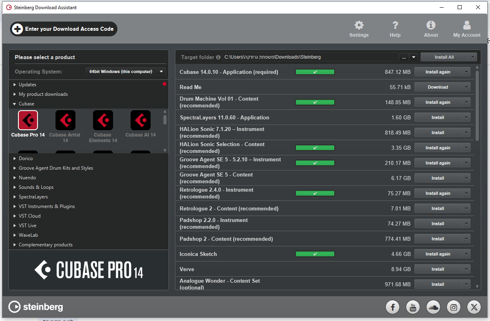Expand the Dorico category
The height and width of the screenshot is (321, 490).
tap(15, 159)
